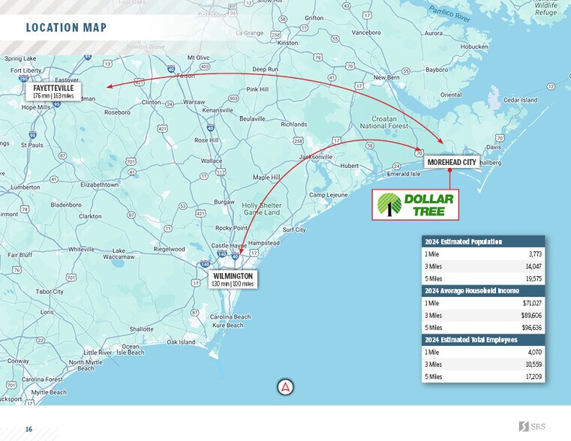The image size is (571, 441).
Task: Select the Wilmington distance callout box
Action: 233,280
